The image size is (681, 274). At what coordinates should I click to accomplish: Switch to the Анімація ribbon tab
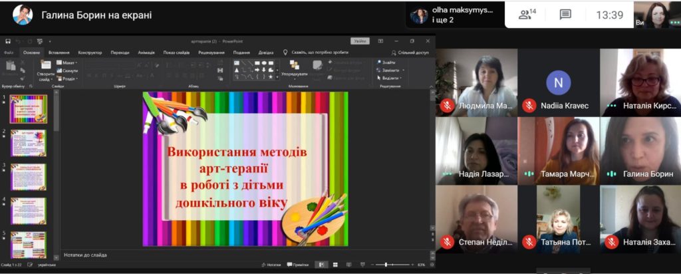[x=146, y=53]
